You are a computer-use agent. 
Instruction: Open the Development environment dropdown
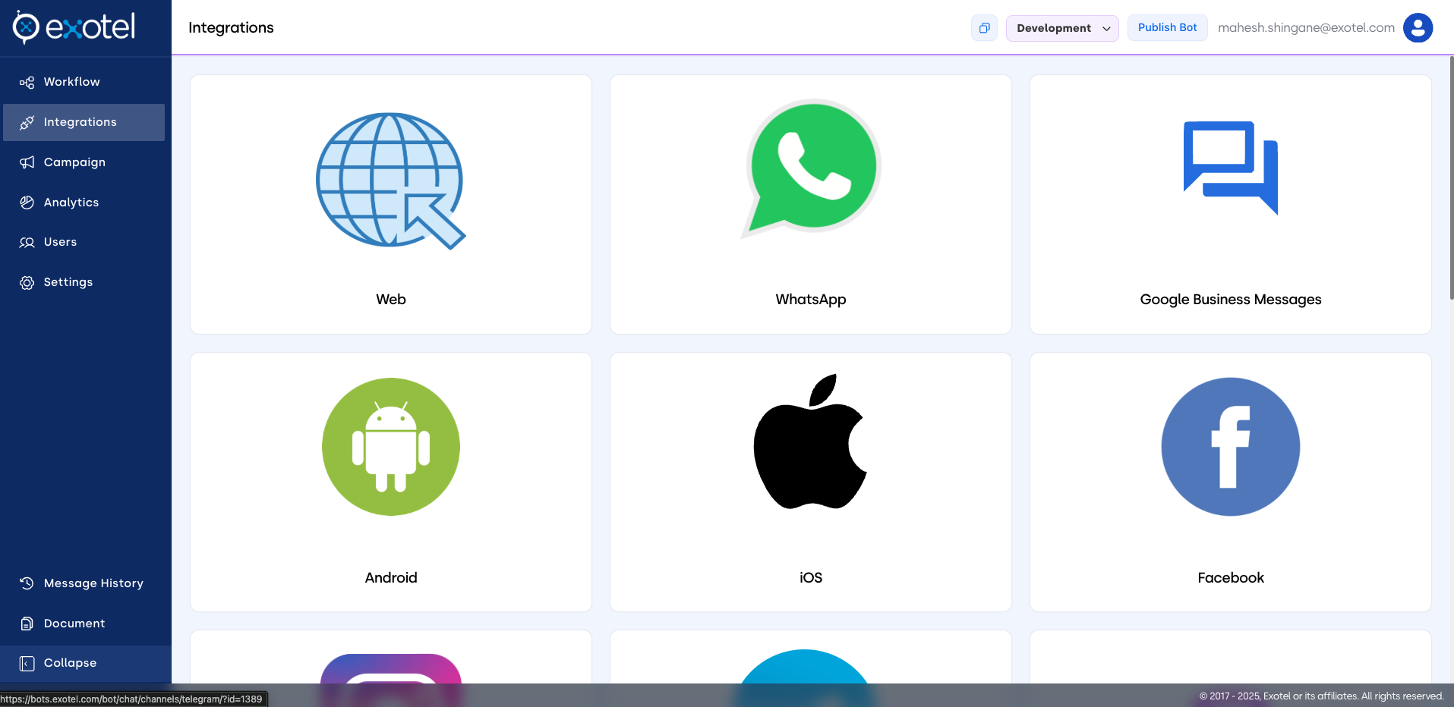1062,28
